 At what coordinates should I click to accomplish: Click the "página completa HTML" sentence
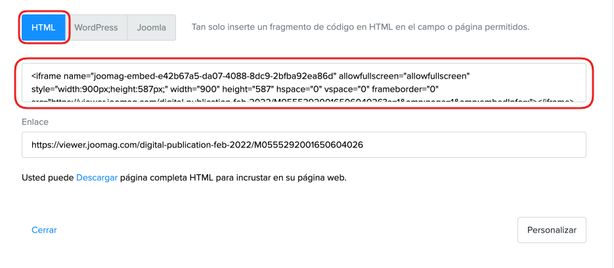[x=233, y=178]
